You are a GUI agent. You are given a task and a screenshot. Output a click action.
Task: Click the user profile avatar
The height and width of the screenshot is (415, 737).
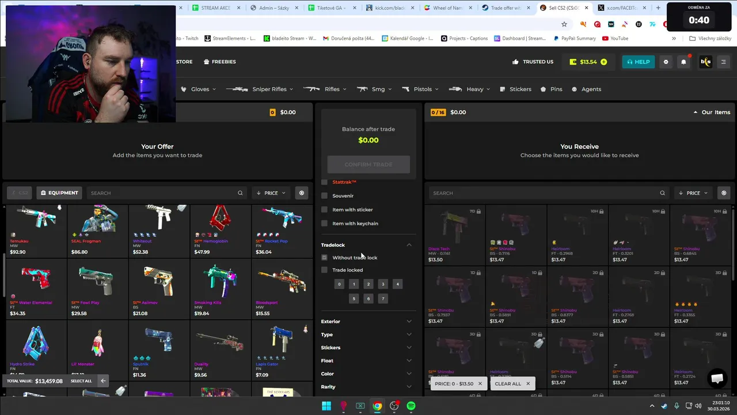[705, 62]
